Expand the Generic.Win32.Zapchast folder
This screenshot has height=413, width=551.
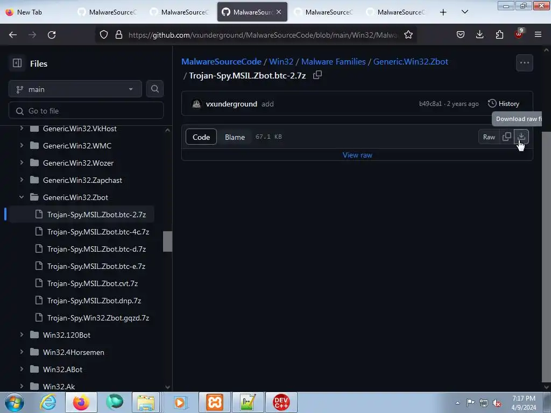22,180
